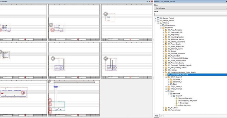Open graphical preview panel options arrow
This screenshot has height=118, width=227.
click(x=147, y=1)
